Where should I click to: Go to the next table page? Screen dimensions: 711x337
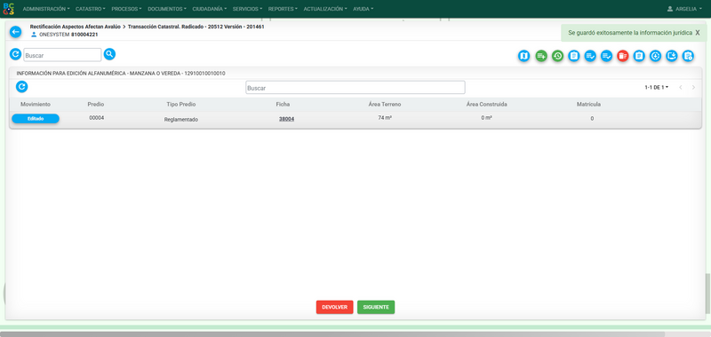coord(693,87)
